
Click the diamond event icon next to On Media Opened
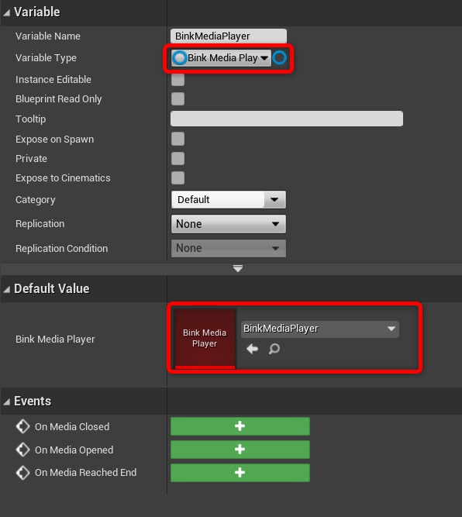click(x=22, y=450)
